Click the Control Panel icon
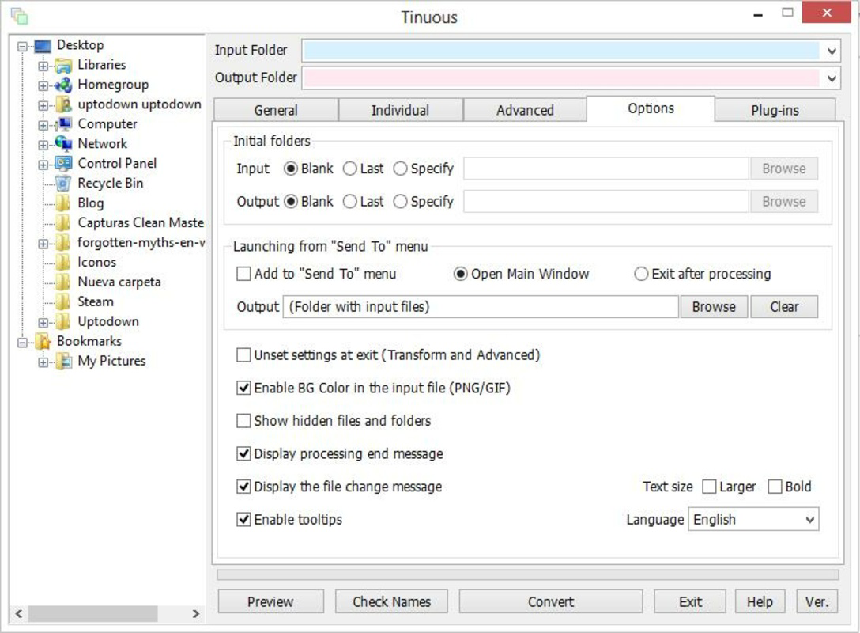 [63, 164]
